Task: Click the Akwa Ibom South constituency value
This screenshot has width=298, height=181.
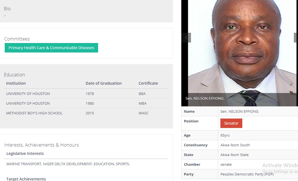Action: click(235, 145)
